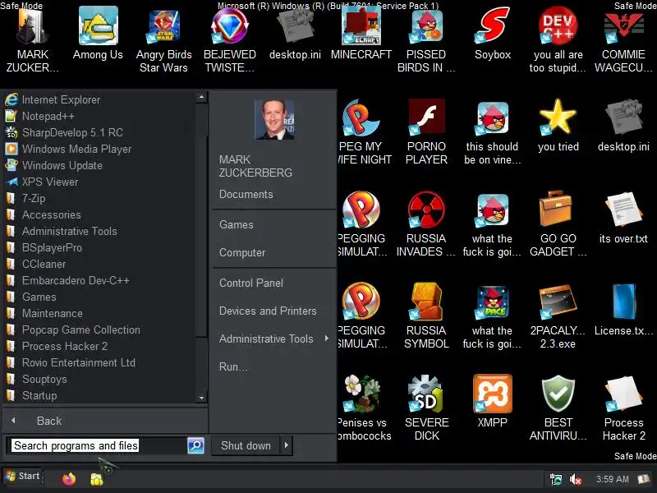Screen dimensions: 657x493
Task: Launch Firefox from the taskbar
Action: (69, 479)
